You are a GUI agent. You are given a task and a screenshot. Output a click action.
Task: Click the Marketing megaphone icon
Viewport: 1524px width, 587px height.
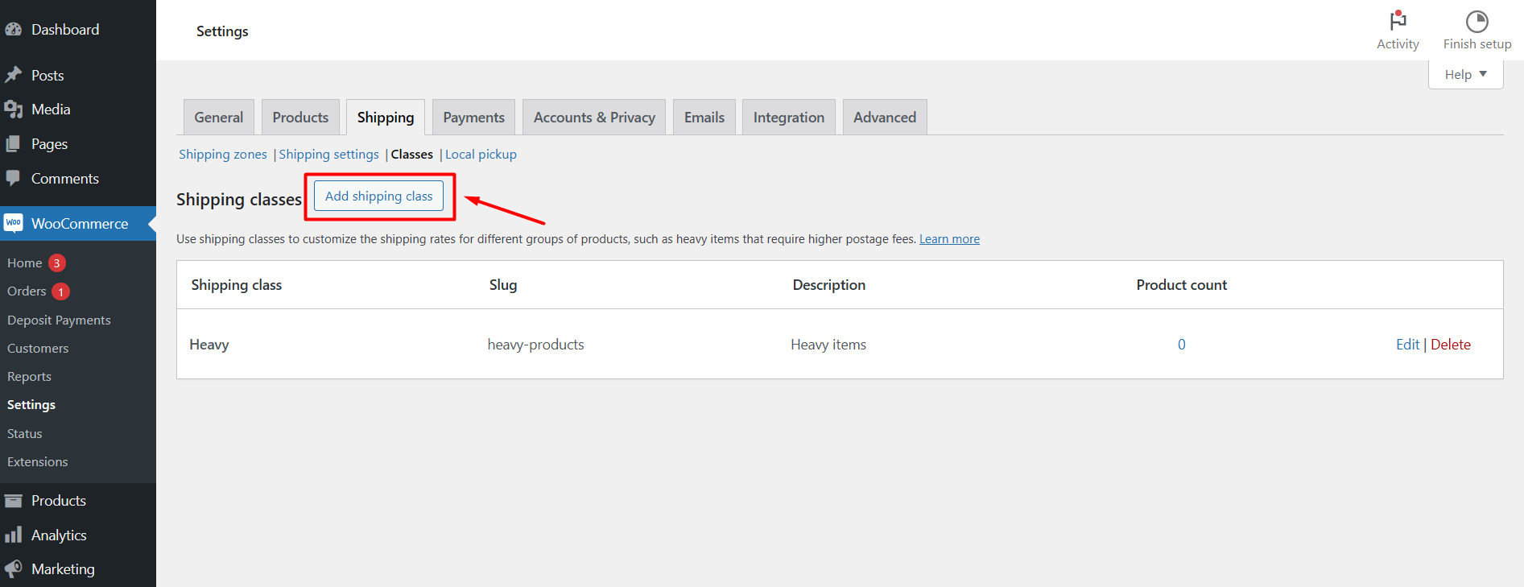(13, 568)
